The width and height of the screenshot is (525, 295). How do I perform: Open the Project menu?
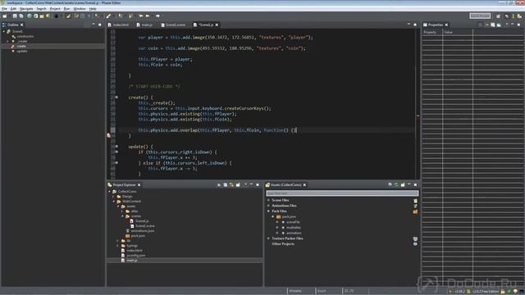click(x=55, y=9)
